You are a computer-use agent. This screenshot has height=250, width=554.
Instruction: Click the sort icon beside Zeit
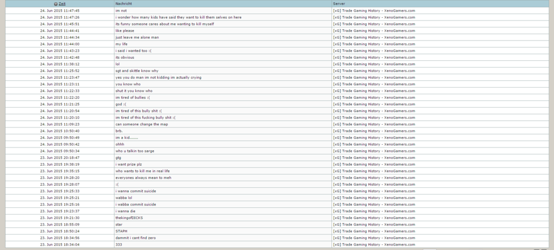click(56, 4)
